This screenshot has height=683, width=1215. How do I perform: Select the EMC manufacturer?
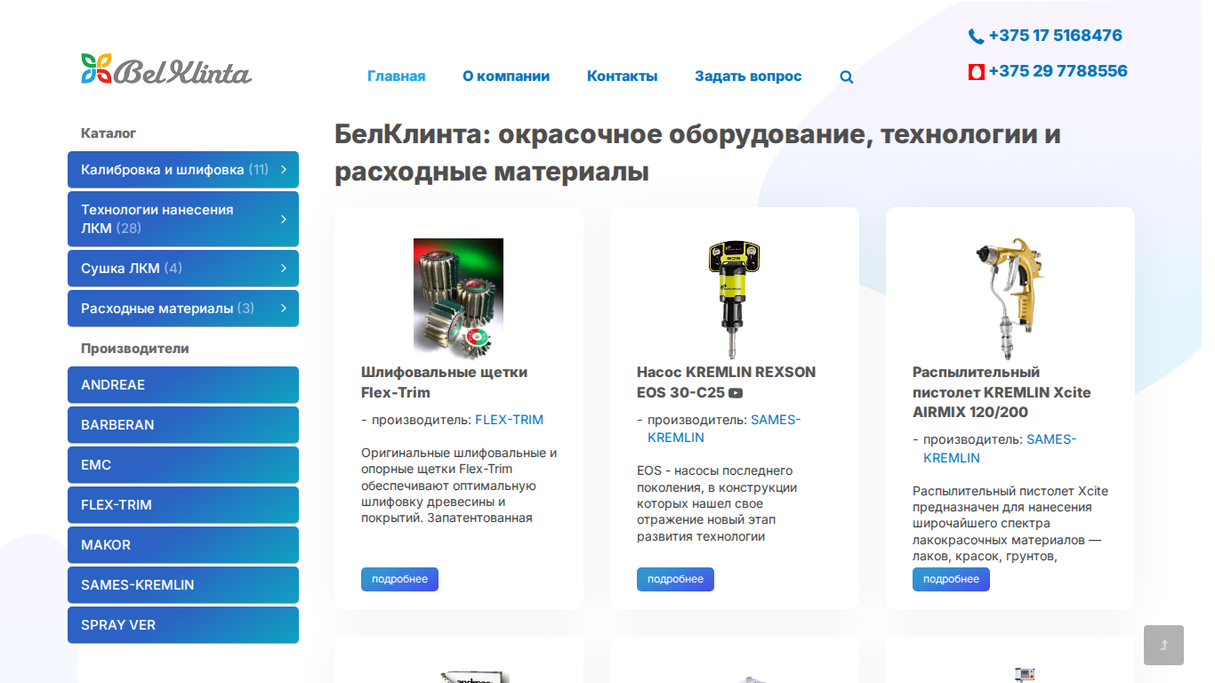(183, 465)
